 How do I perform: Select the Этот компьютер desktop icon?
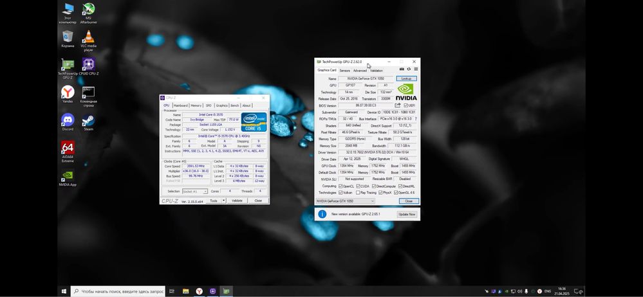click(x=68, y=13)
